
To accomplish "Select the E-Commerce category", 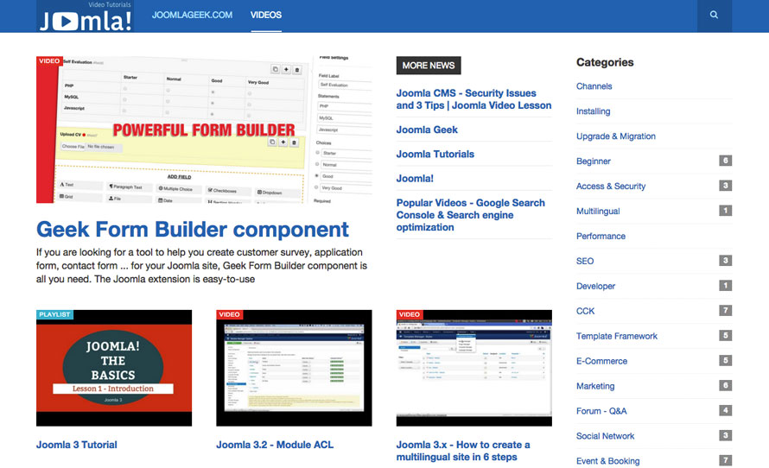I will [601, 361].
